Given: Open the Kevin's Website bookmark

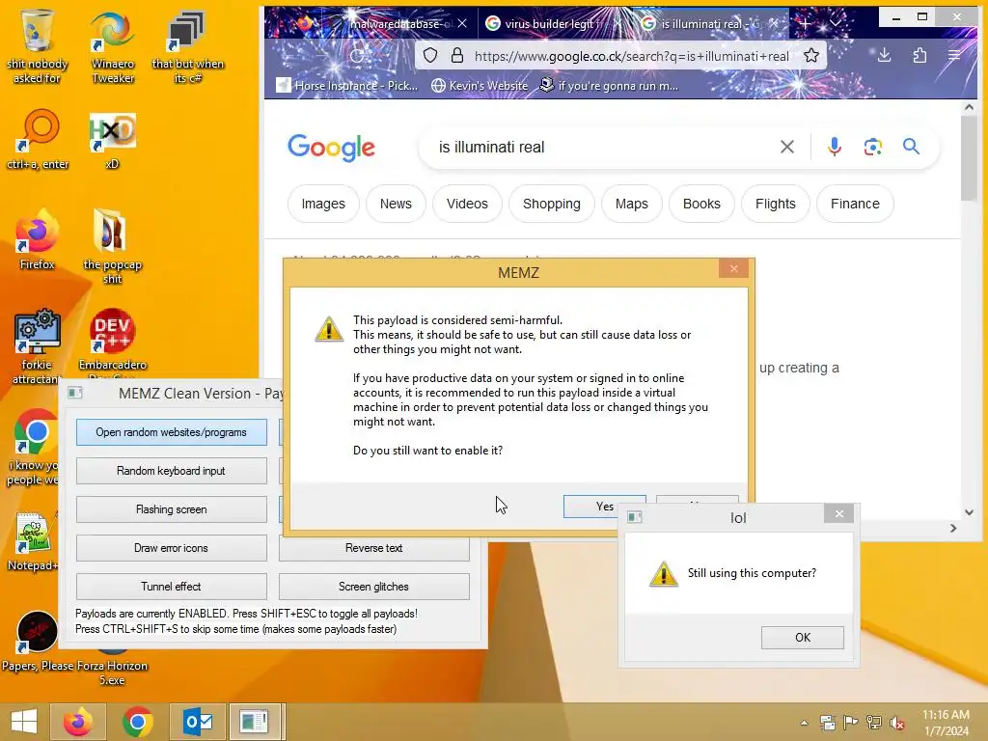Looking at the screenshot, I should [480, 85].
